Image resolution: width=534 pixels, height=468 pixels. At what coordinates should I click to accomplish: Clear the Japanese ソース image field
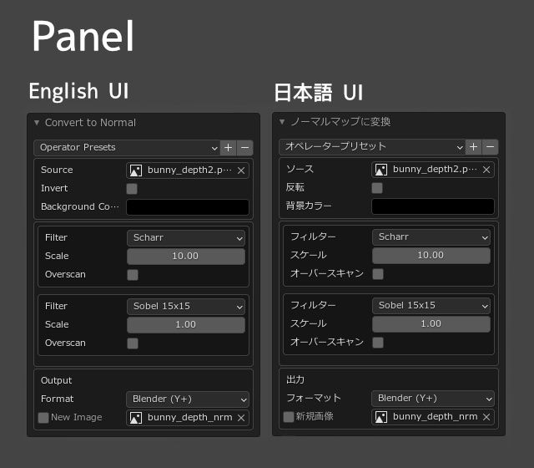point(486,170)
